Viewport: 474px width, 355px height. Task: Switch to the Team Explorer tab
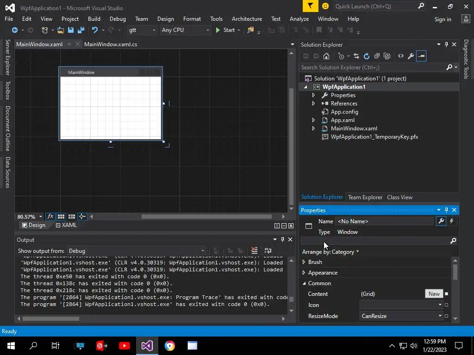point(365,197)
